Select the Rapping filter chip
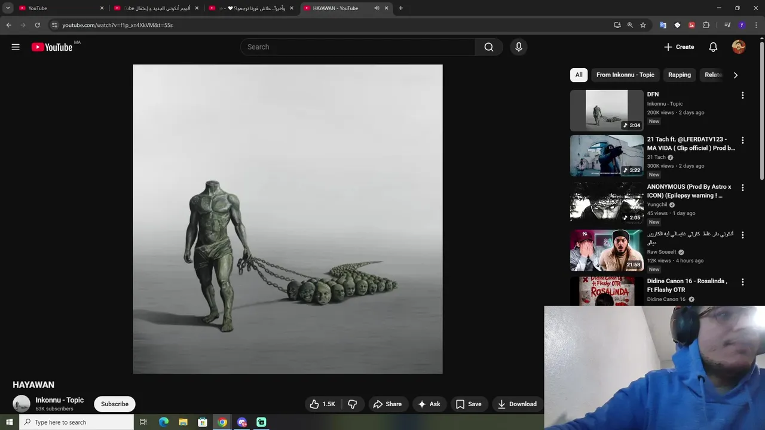Image resolution: width=765 pixels, height=430 pixels. [x=680, y=75]
